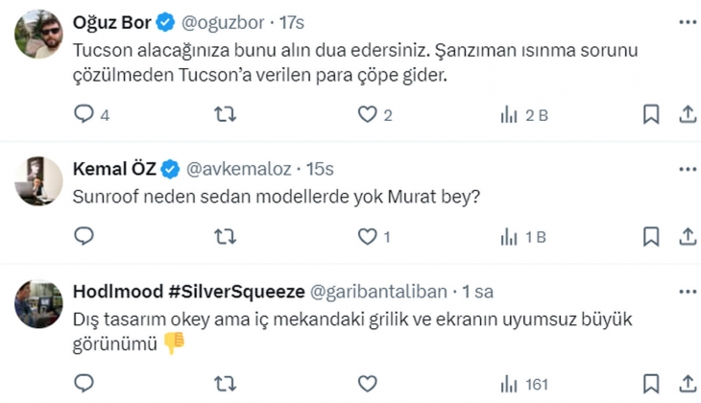
Task: Bookmark Kemal ÖZ's tweet
Action: (x=651, y=236)
